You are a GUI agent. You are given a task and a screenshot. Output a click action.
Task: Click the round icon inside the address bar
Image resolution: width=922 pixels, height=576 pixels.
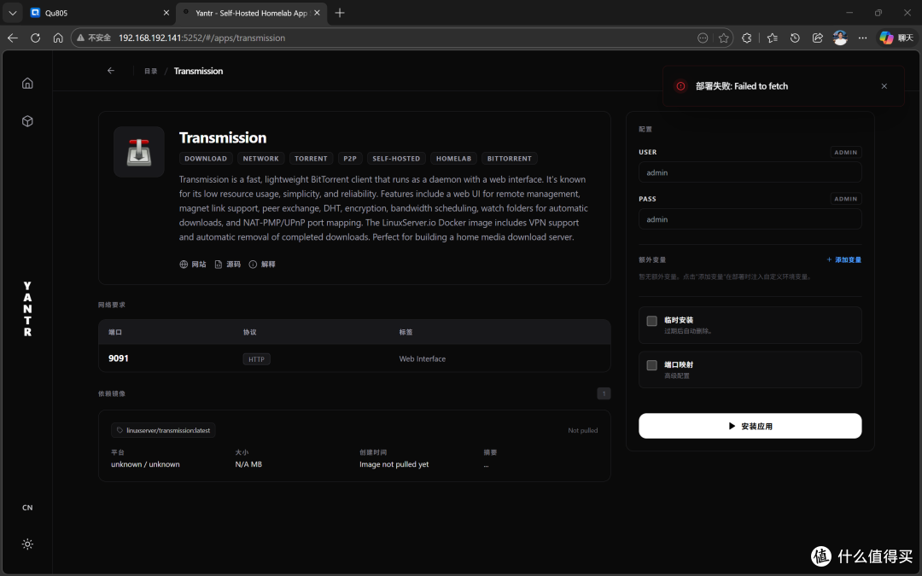[703, 38]
